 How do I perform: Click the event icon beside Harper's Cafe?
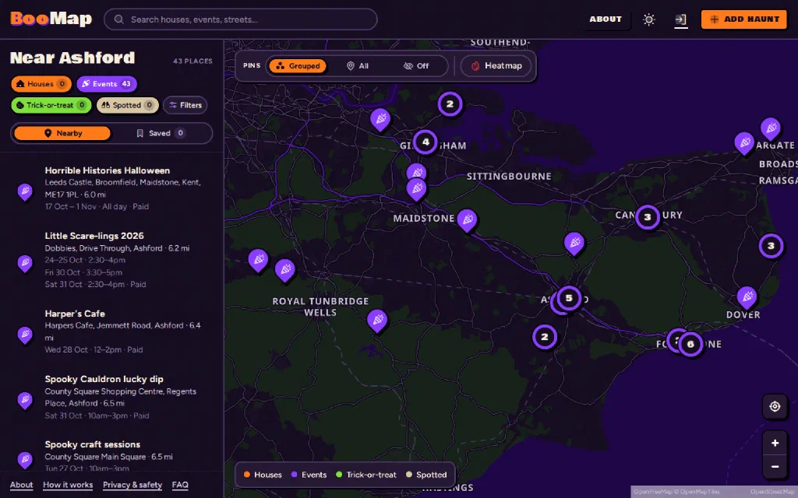point(25,335)
